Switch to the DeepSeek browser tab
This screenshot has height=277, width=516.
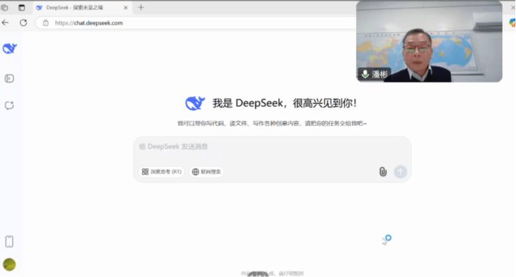coord(74,8)
